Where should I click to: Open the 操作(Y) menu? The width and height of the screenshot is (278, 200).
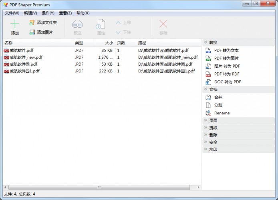[48, 13]
